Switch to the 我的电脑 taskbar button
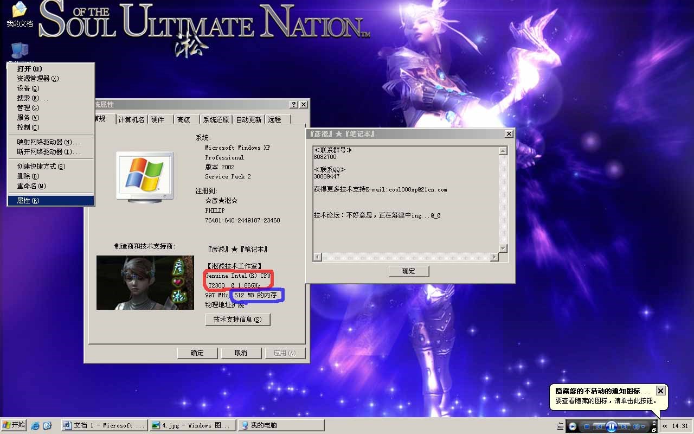The height and width of the screenshot is (434, 694). tap(281, 425)
